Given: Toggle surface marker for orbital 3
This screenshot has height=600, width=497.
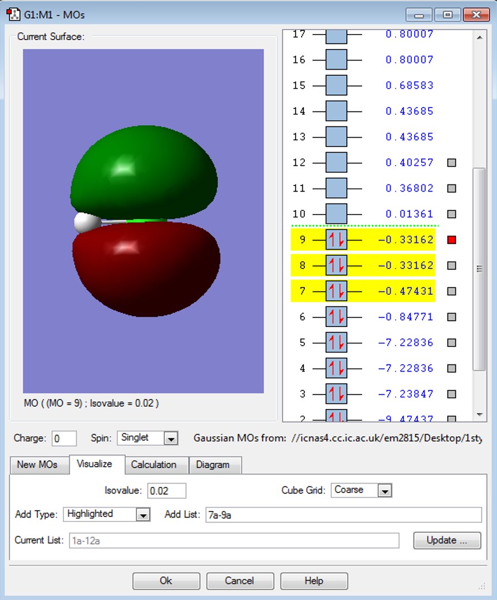Looking at the screenshot, I should tap(451, 394).
